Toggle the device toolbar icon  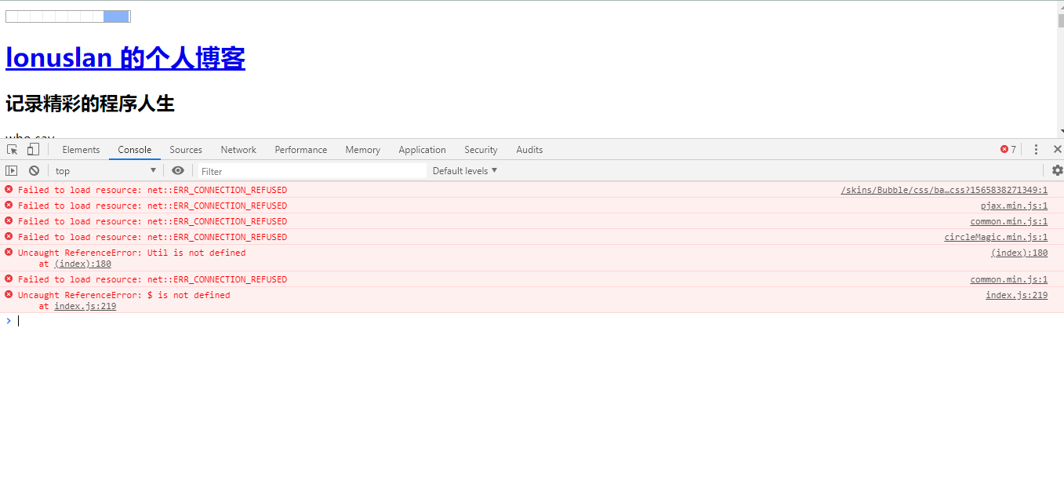point(33,149)
